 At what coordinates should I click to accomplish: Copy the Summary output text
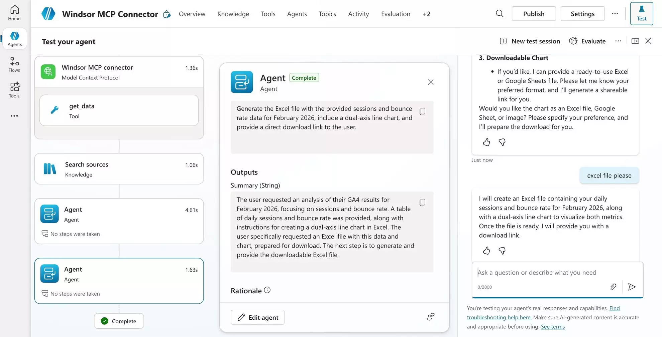423,202
